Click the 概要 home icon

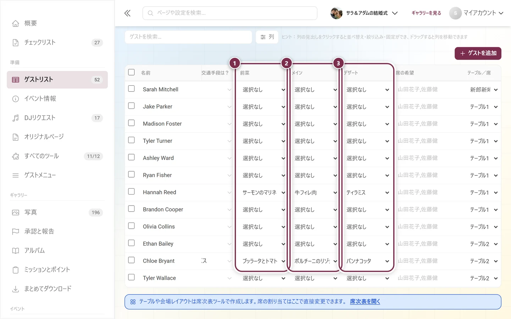pos(16,23)
